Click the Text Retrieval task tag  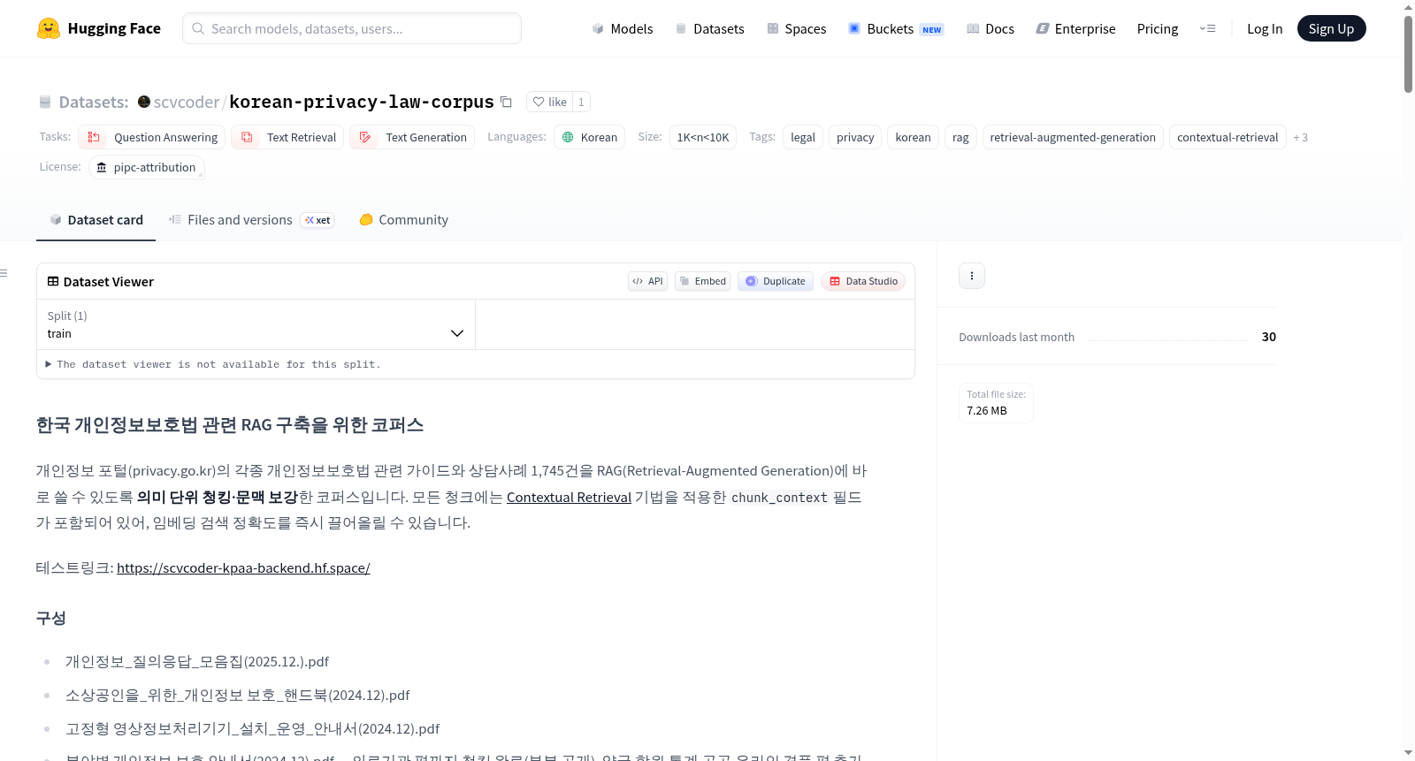(x=288, y=137)
